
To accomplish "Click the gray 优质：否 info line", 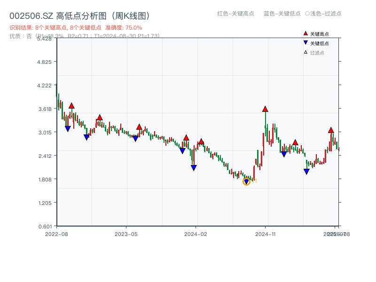I will (85, 36).
